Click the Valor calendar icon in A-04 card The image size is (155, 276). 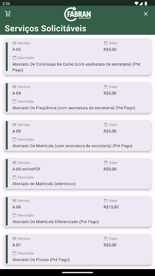pos(106,87)
